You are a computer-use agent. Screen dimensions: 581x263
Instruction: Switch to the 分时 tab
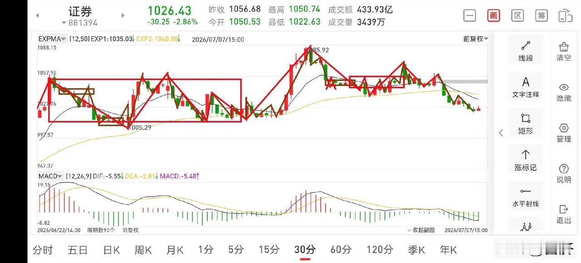(43, 249)
